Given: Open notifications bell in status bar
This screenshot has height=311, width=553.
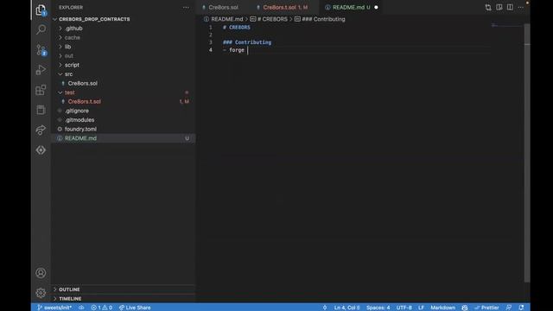Looking at the screenshot, I should coord(521,308).
